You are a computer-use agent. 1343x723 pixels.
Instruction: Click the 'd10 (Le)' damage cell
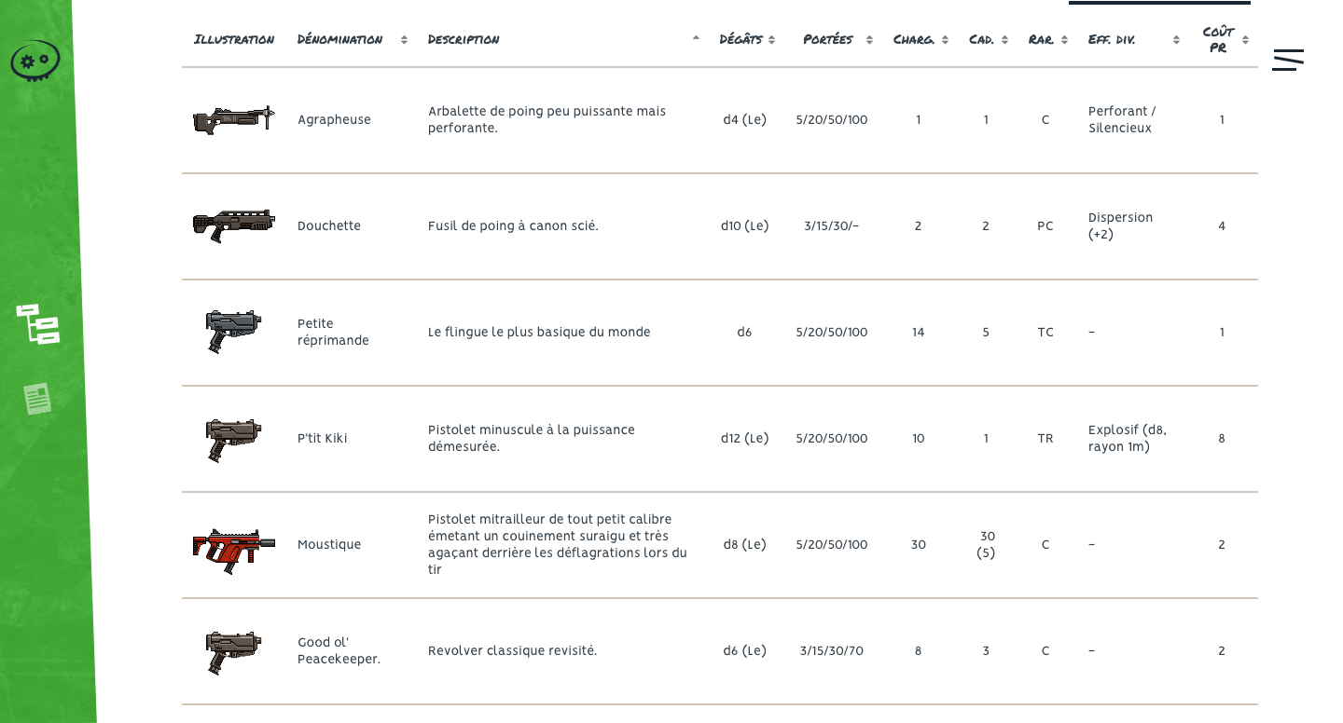pos(744,226)
